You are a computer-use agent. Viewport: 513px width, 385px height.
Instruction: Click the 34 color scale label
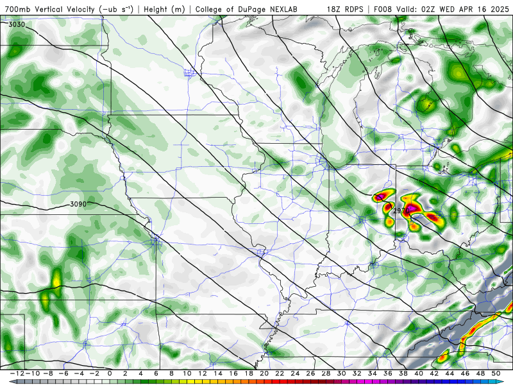click(373, 373)
